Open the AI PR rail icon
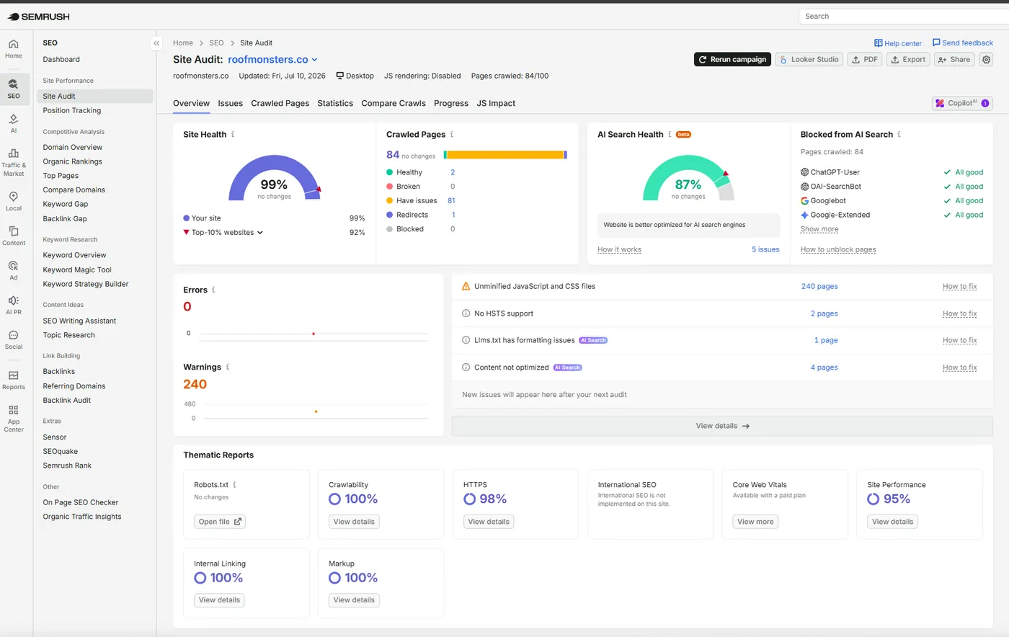Viewport: 1009px width, 637px height. pyautogui.click(x=14, y=305)
